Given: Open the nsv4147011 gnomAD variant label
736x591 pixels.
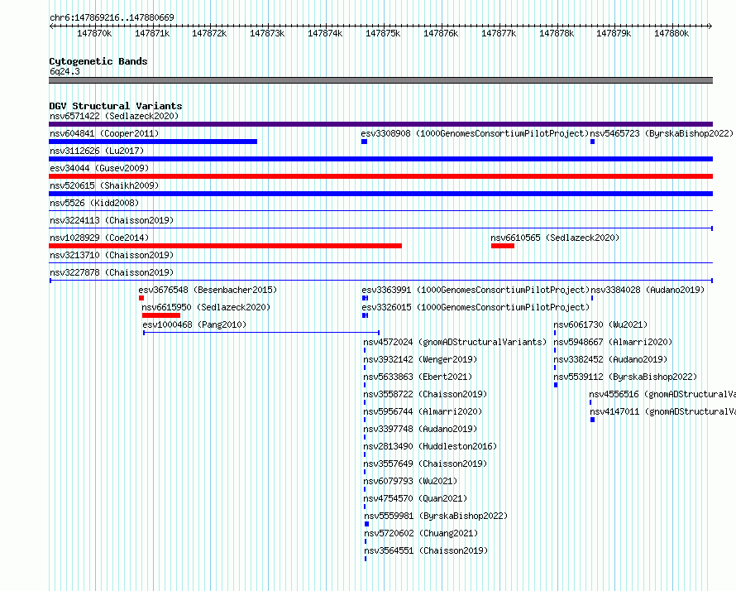Looking at the screenshot, I should [x=662, y=411].
